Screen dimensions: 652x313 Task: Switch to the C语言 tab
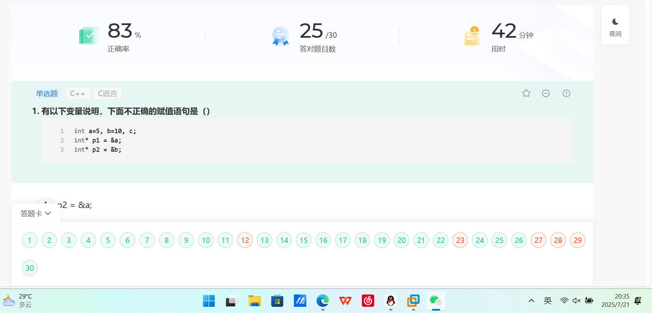click(x=107, y=93)
